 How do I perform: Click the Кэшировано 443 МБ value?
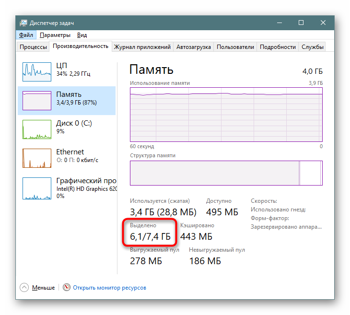click(196, 236)
